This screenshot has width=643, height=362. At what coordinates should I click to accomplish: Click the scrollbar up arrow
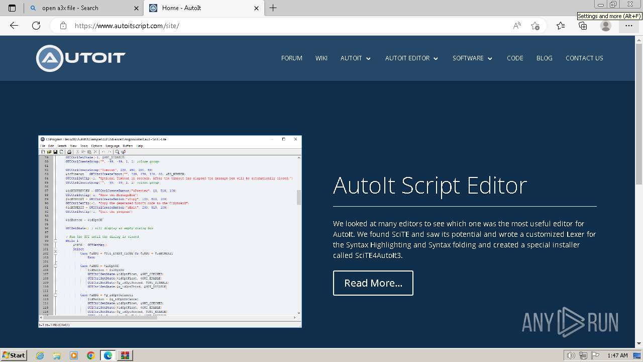click(x=639, y=39)
